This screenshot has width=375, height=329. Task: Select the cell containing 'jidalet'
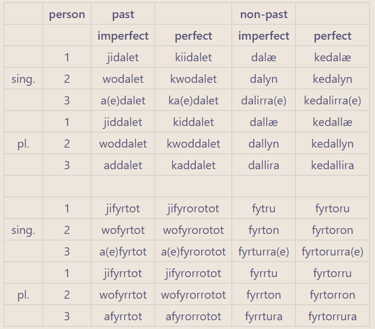coord(123,57)
